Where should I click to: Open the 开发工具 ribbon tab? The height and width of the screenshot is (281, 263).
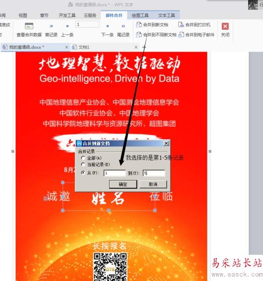click(67, 15)
